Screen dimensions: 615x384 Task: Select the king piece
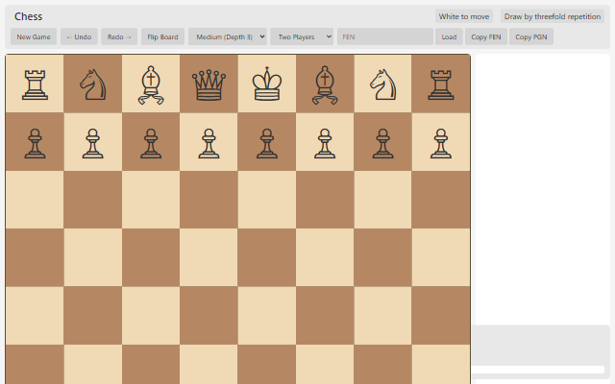[x=267, y=84]
